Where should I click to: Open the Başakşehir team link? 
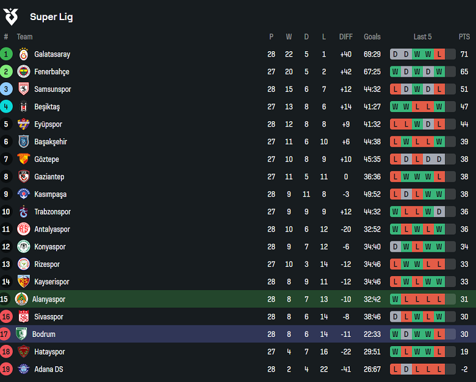coord(51,142)
